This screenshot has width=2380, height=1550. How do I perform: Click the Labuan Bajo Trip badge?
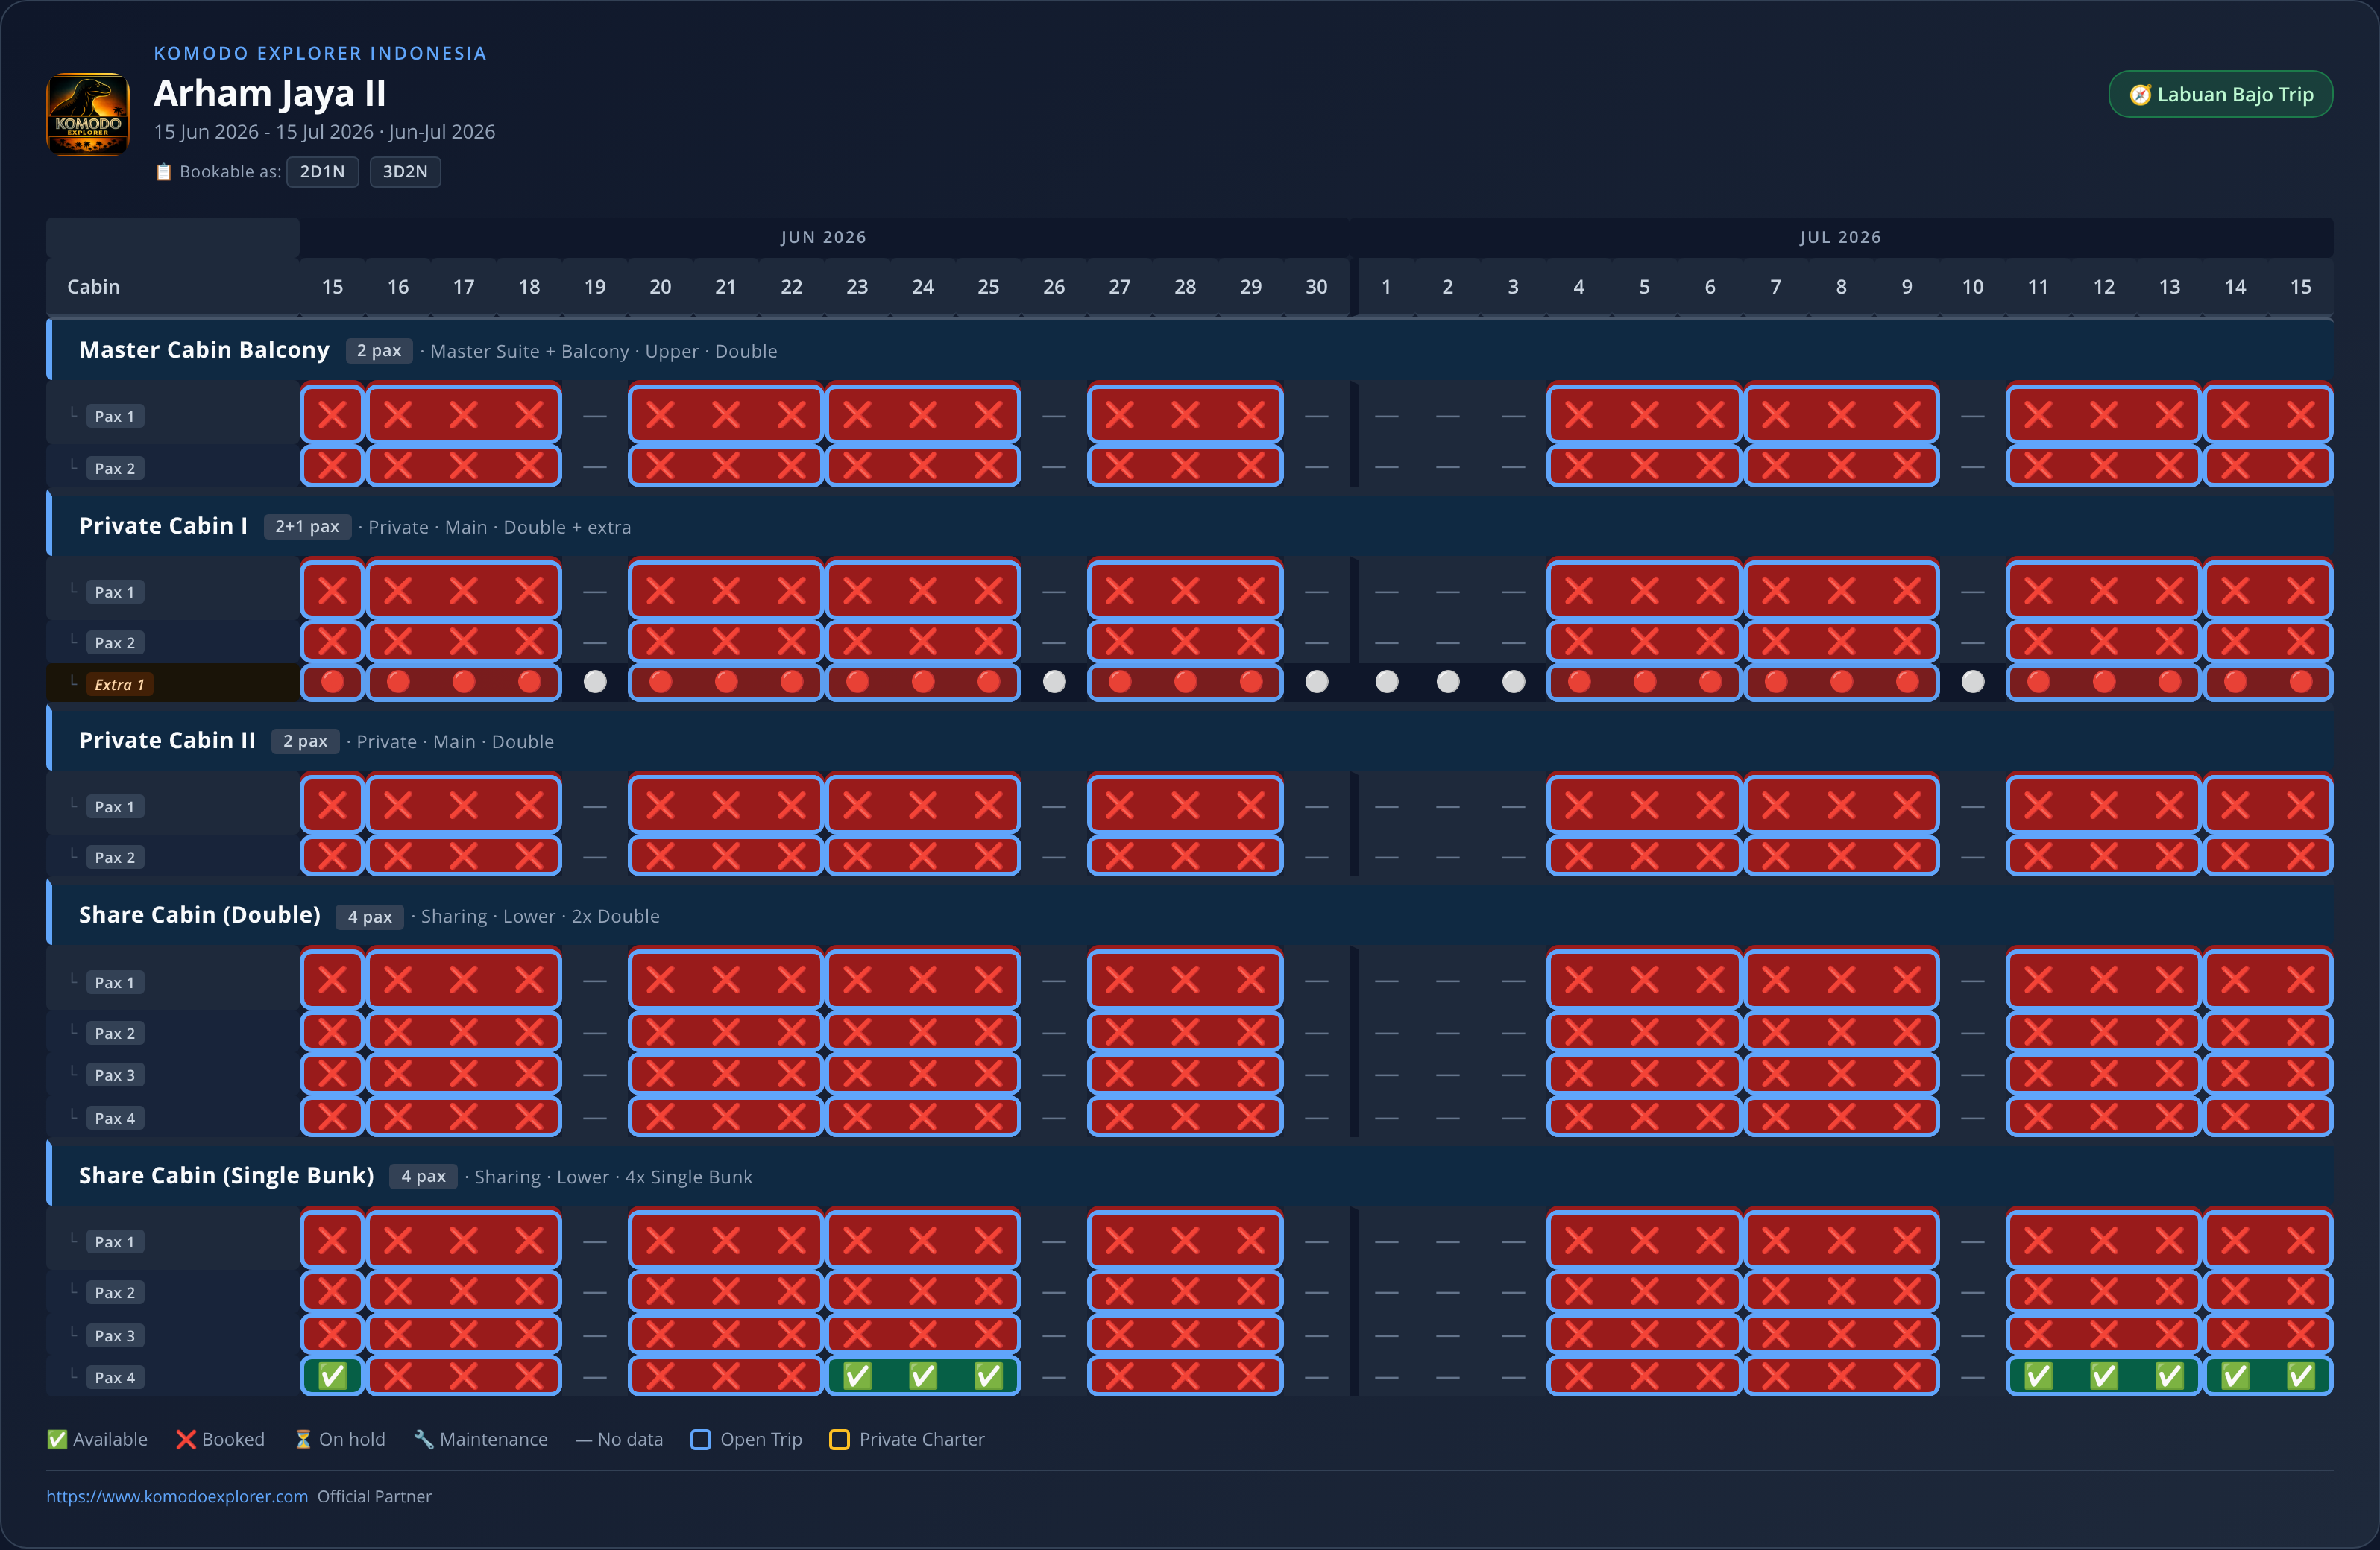(x=2220, y=94)
